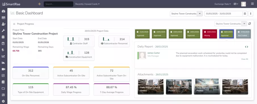Refresh the Project Progress panel
This screenshot has width=257, height=104.
point(250,24)
